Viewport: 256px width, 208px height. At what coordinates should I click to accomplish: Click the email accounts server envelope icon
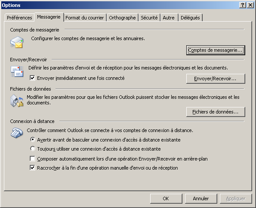click(17, 42)
